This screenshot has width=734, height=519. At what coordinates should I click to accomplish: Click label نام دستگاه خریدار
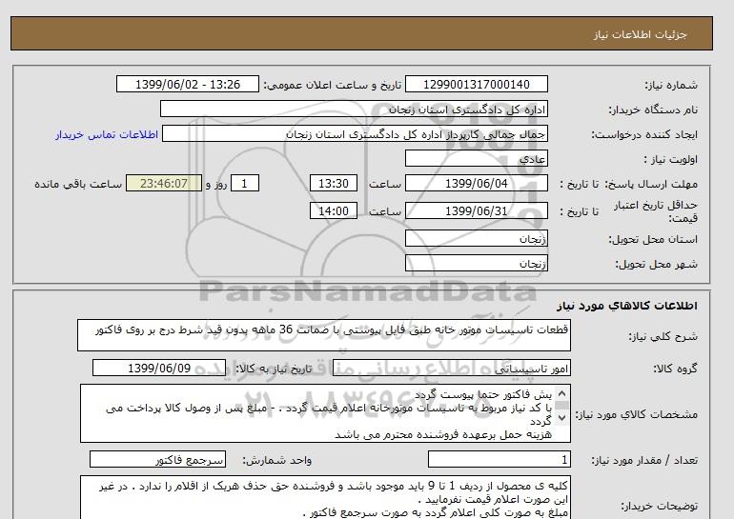653,110
